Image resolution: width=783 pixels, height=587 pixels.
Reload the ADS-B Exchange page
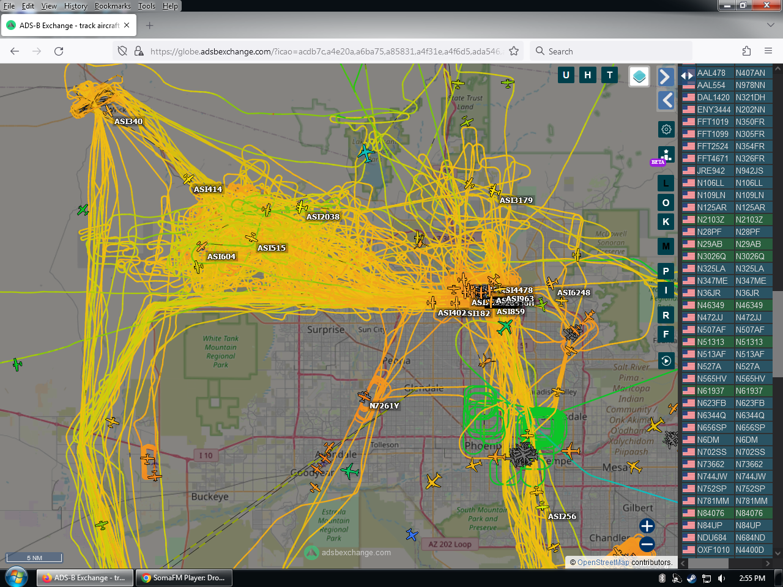(59, 51)
